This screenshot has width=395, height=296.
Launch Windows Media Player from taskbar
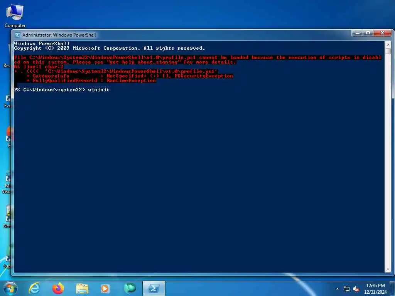click(x=105, y=289)
